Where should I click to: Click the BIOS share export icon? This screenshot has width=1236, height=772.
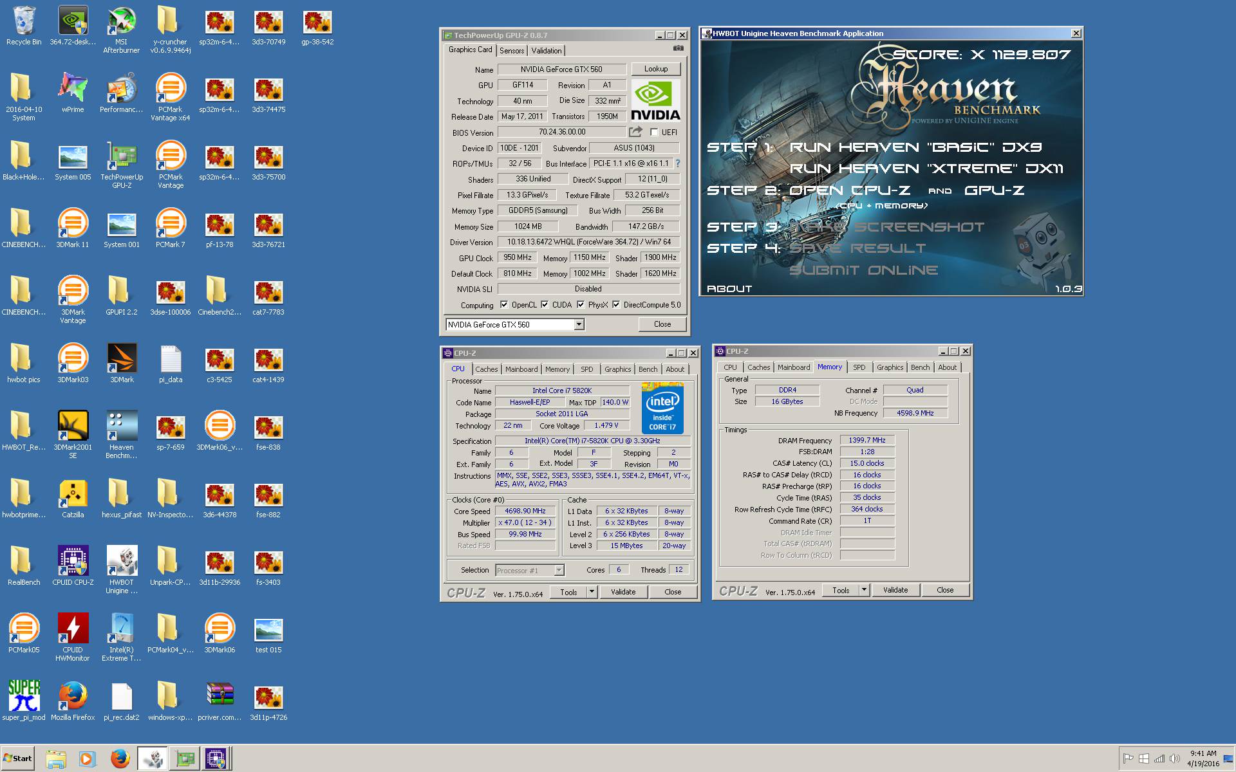point(635,132)
